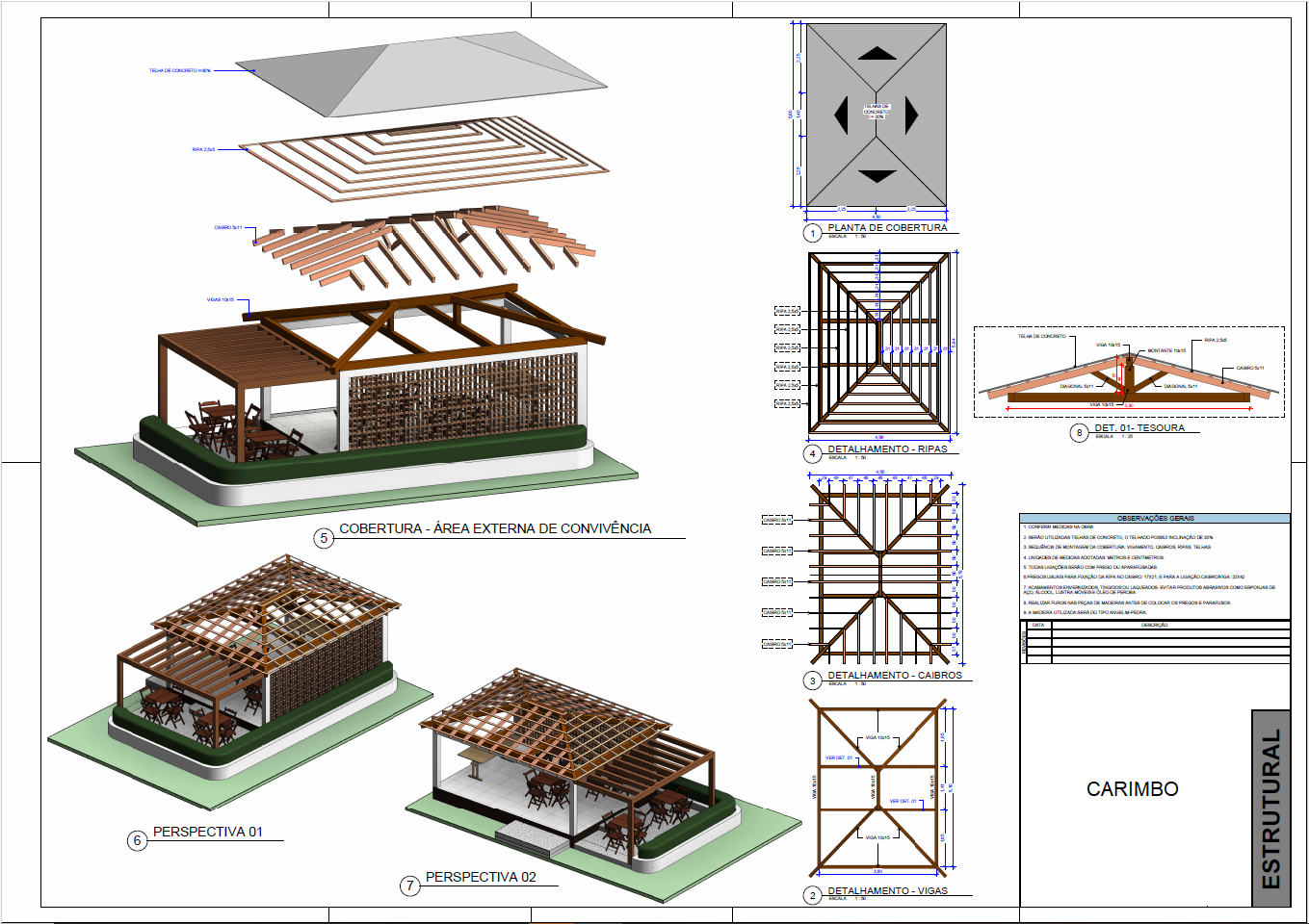This screenshot has height=924, width=1309.
Task: Click the RIPA 2,5x5 label in exploded view
Action: [203, 150]
